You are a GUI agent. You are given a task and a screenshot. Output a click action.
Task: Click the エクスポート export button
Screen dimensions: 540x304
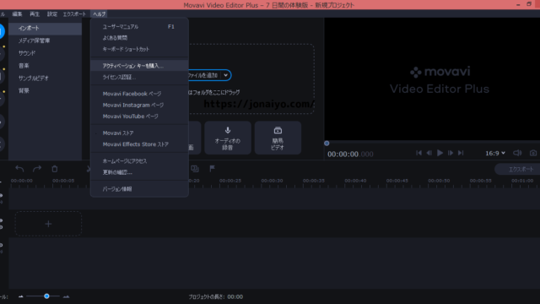pos(521,169)
